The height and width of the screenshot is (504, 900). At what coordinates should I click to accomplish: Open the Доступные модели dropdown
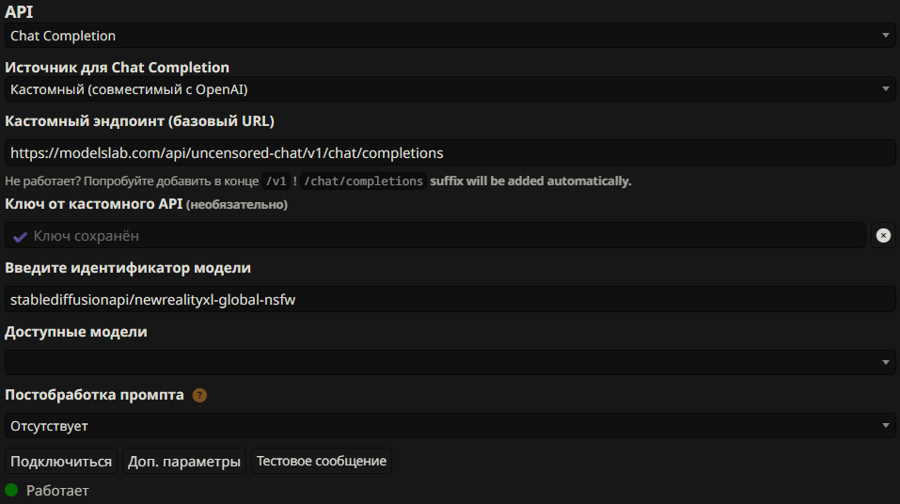[x=449, y=362]
